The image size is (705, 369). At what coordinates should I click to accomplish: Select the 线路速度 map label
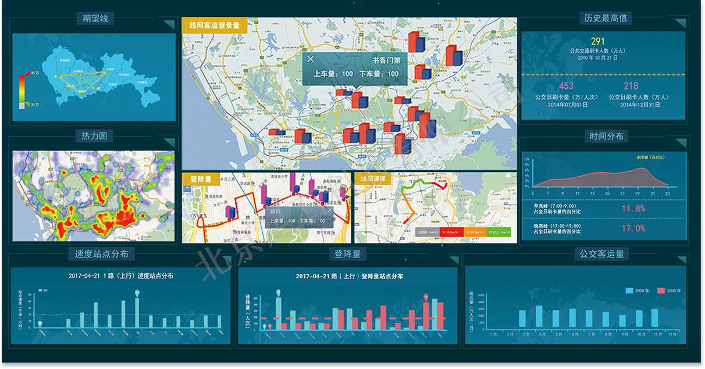(x=373, y=179)
